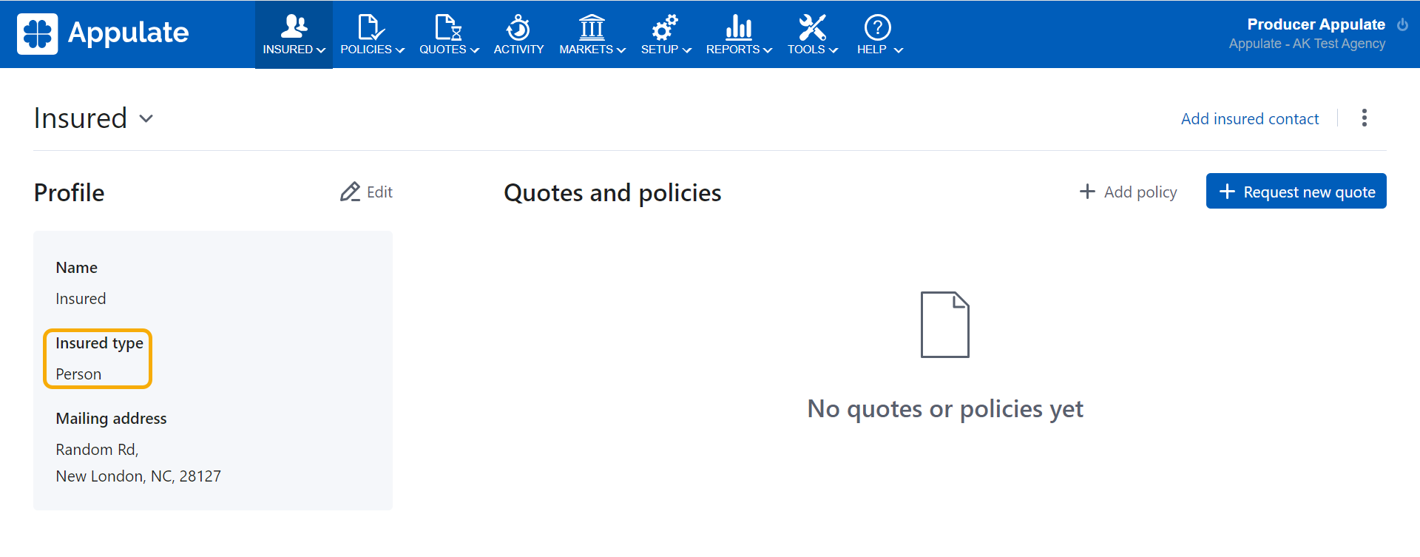Click the Reports bar chart icon

pos(738,27)
